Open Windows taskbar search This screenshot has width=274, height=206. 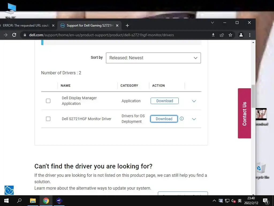(x=19, y=201)
